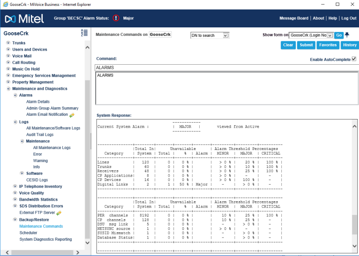Collapse the Alarms node
Screen dimensions: 359x256
click(15, 95)
